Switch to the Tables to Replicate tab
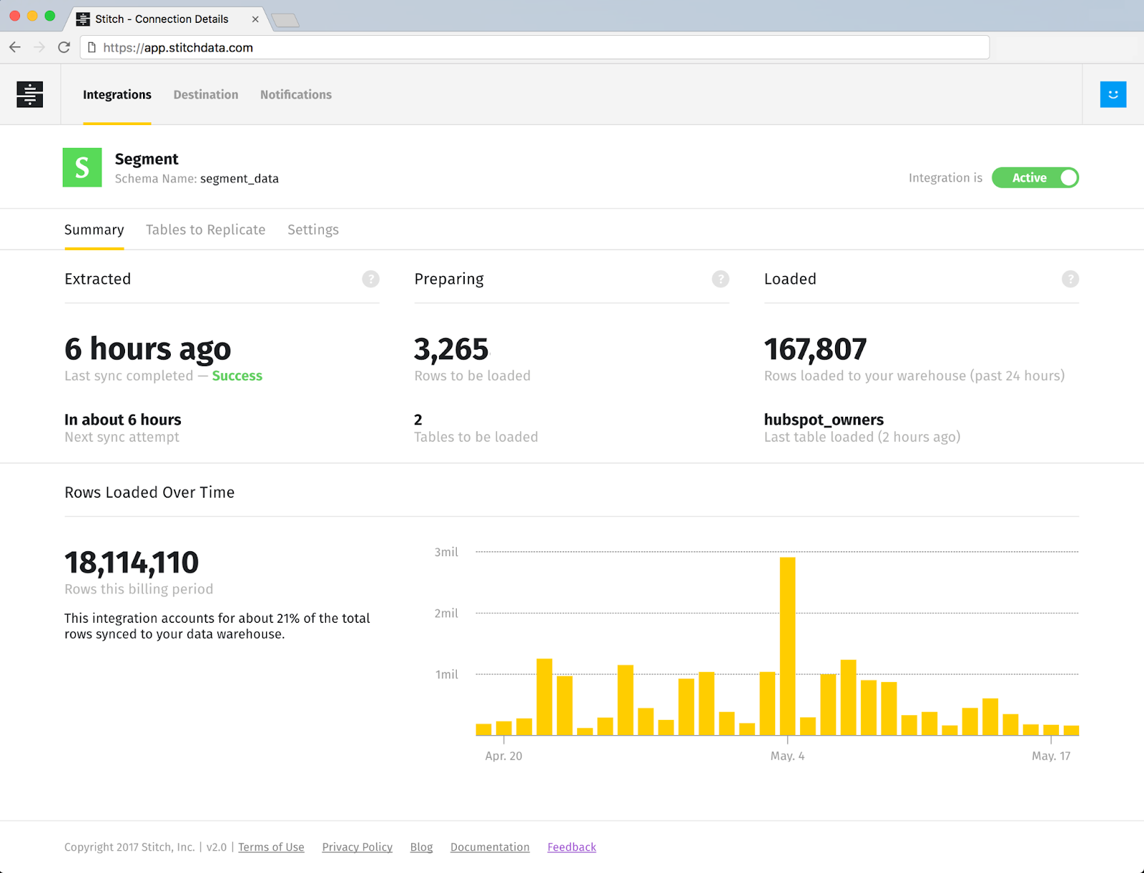The height and width of the screenshot is (873, 1144). (x=205, y=230)
